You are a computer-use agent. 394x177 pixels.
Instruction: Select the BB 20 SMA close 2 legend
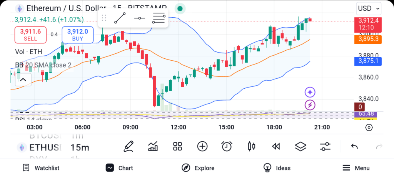(x=43, y=65)
